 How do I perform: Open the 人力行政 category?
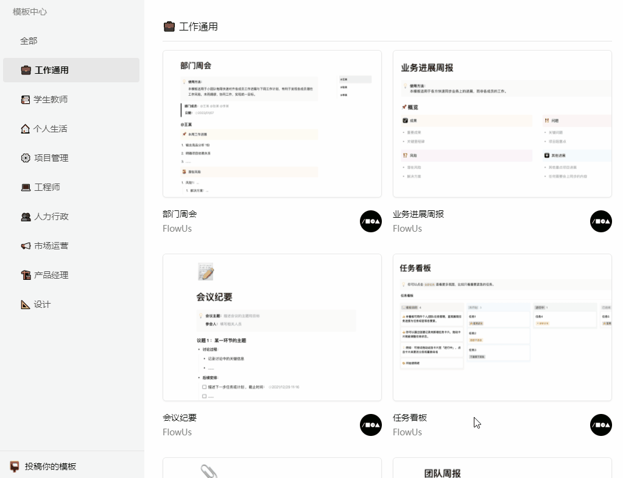[71, 216]
